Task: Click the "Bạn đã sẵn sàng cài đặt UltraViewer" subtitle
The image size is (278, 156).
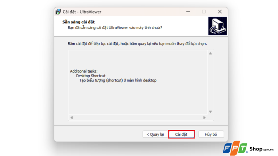Action: point(115,28)
